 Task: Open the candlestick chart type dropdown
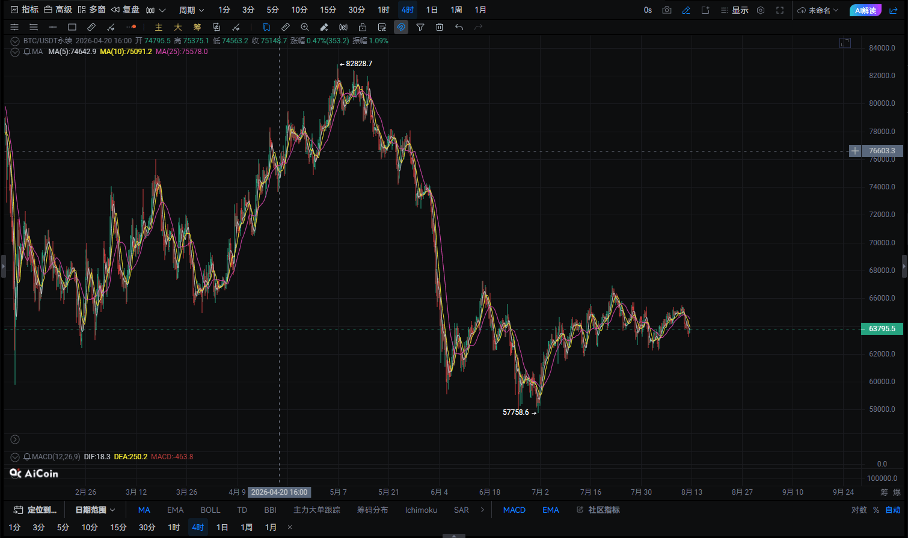(156, 10)
